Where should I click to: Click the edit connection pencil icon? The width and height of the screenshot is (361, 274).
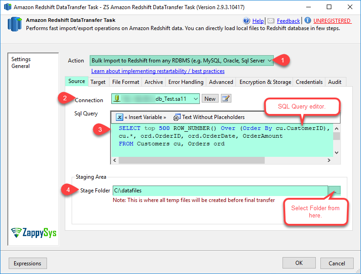tap(226, 98)
